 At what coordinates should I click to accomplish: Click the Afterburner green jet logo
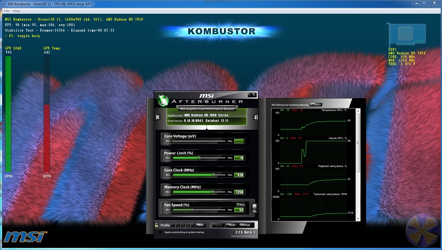pos(163,101)
